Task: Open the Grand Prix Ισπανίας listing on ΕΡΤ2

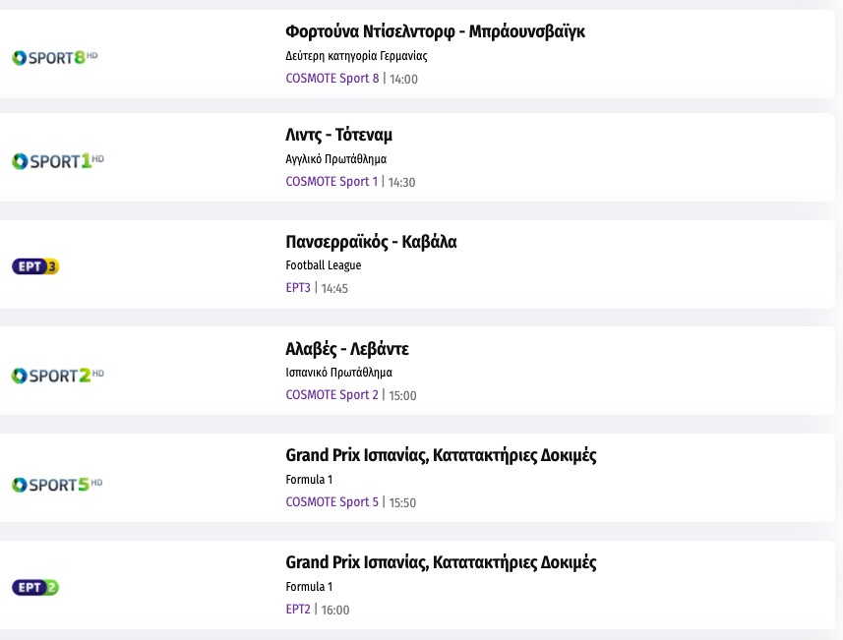Action: [x=441, y=562]
